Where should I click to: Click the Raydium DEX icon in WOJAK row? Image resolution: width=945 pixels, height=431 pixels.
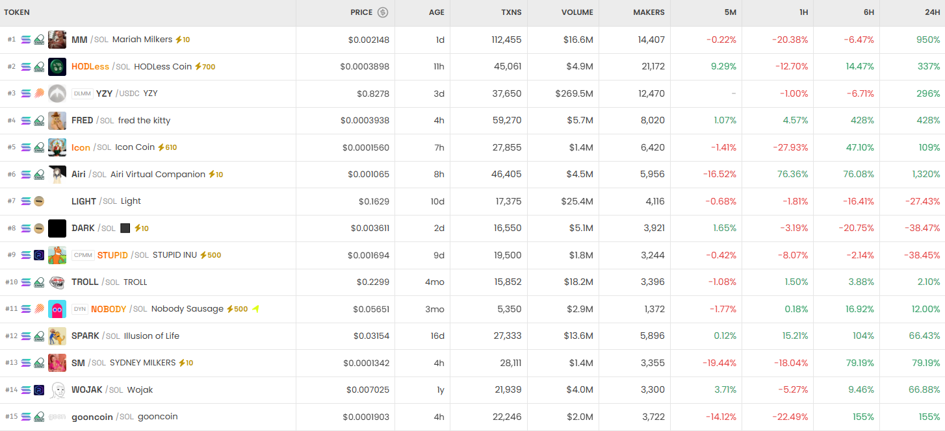pyautogui.click(x=39, y=390)
